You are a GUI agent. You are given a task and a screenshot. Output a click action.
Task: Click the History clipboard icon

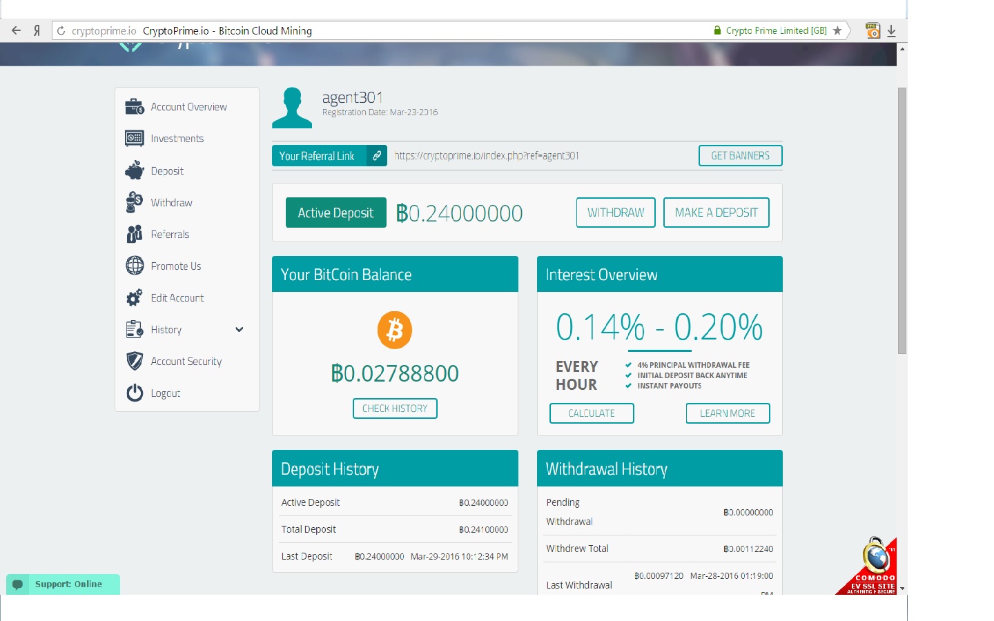[x=135, y=329]
